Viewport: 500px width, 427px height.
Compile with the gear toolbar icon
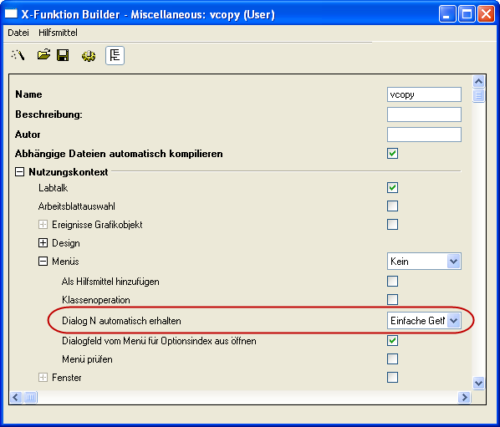pos(89,56)
